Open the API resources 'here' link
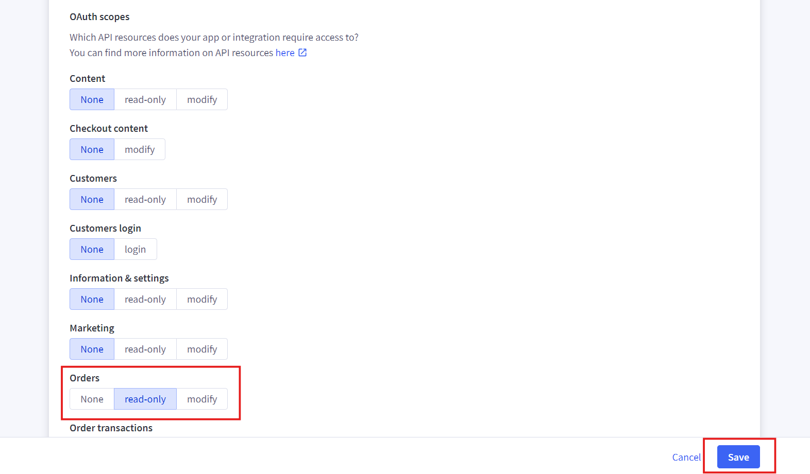Screen dimensions: 810x474 pos(285,53)
